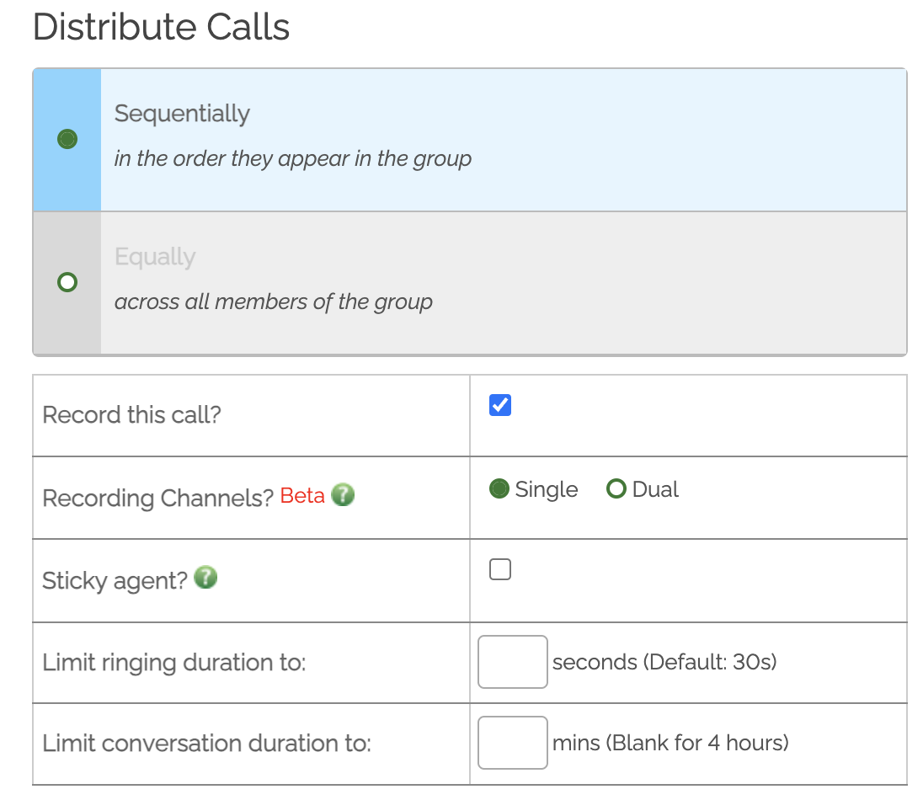Focus the ringing duration seconds input
Viewport: 923px width, 800px height.
[513, 662]
